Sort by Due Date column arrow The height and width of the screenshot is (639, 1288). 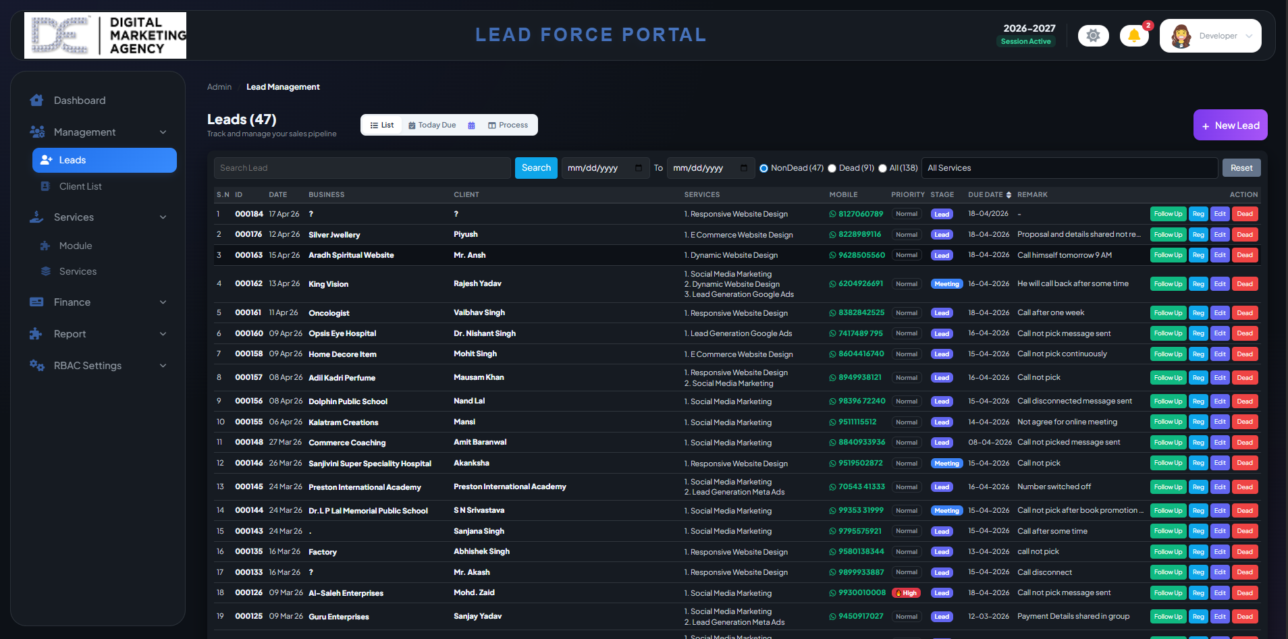click(x=1009, y=195)
